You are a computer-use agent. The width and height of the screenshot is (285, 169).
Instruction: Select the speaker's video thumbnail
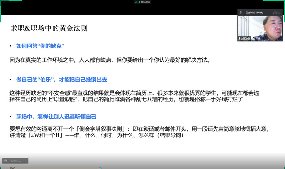[260, 28]
